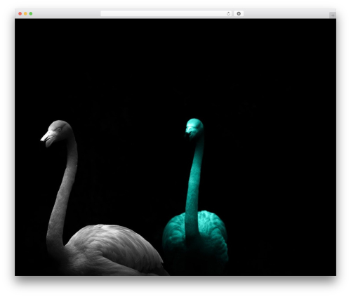
Task: Add a new tab with plus button
Action: coord(333,15)
